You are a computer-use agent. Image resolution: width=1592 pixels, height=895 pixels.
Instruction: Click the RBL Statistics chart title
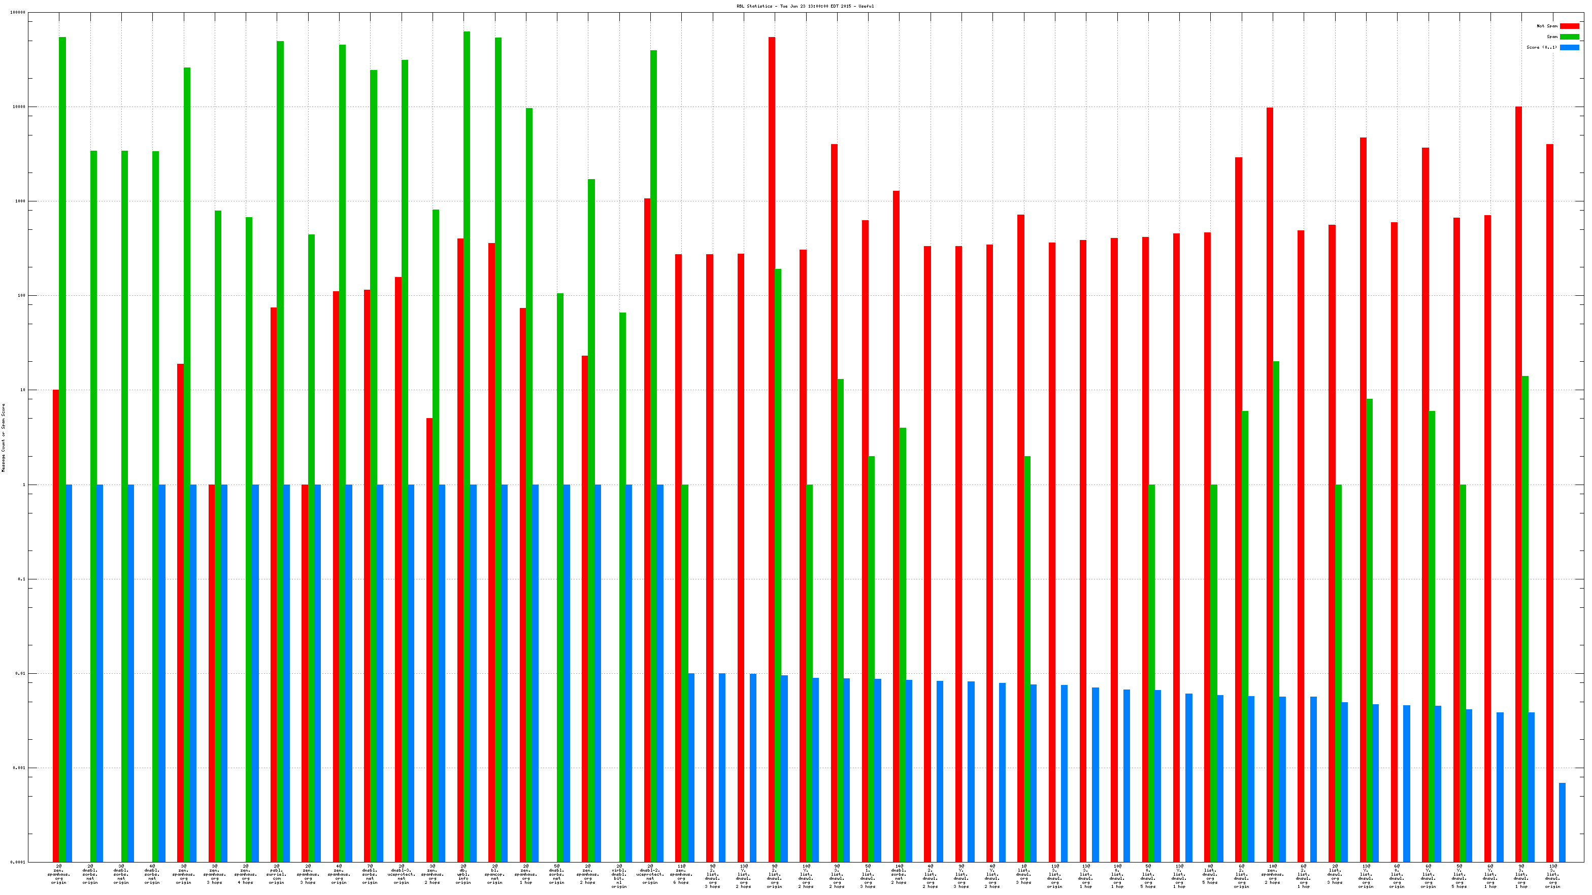[x=805, y=6]
